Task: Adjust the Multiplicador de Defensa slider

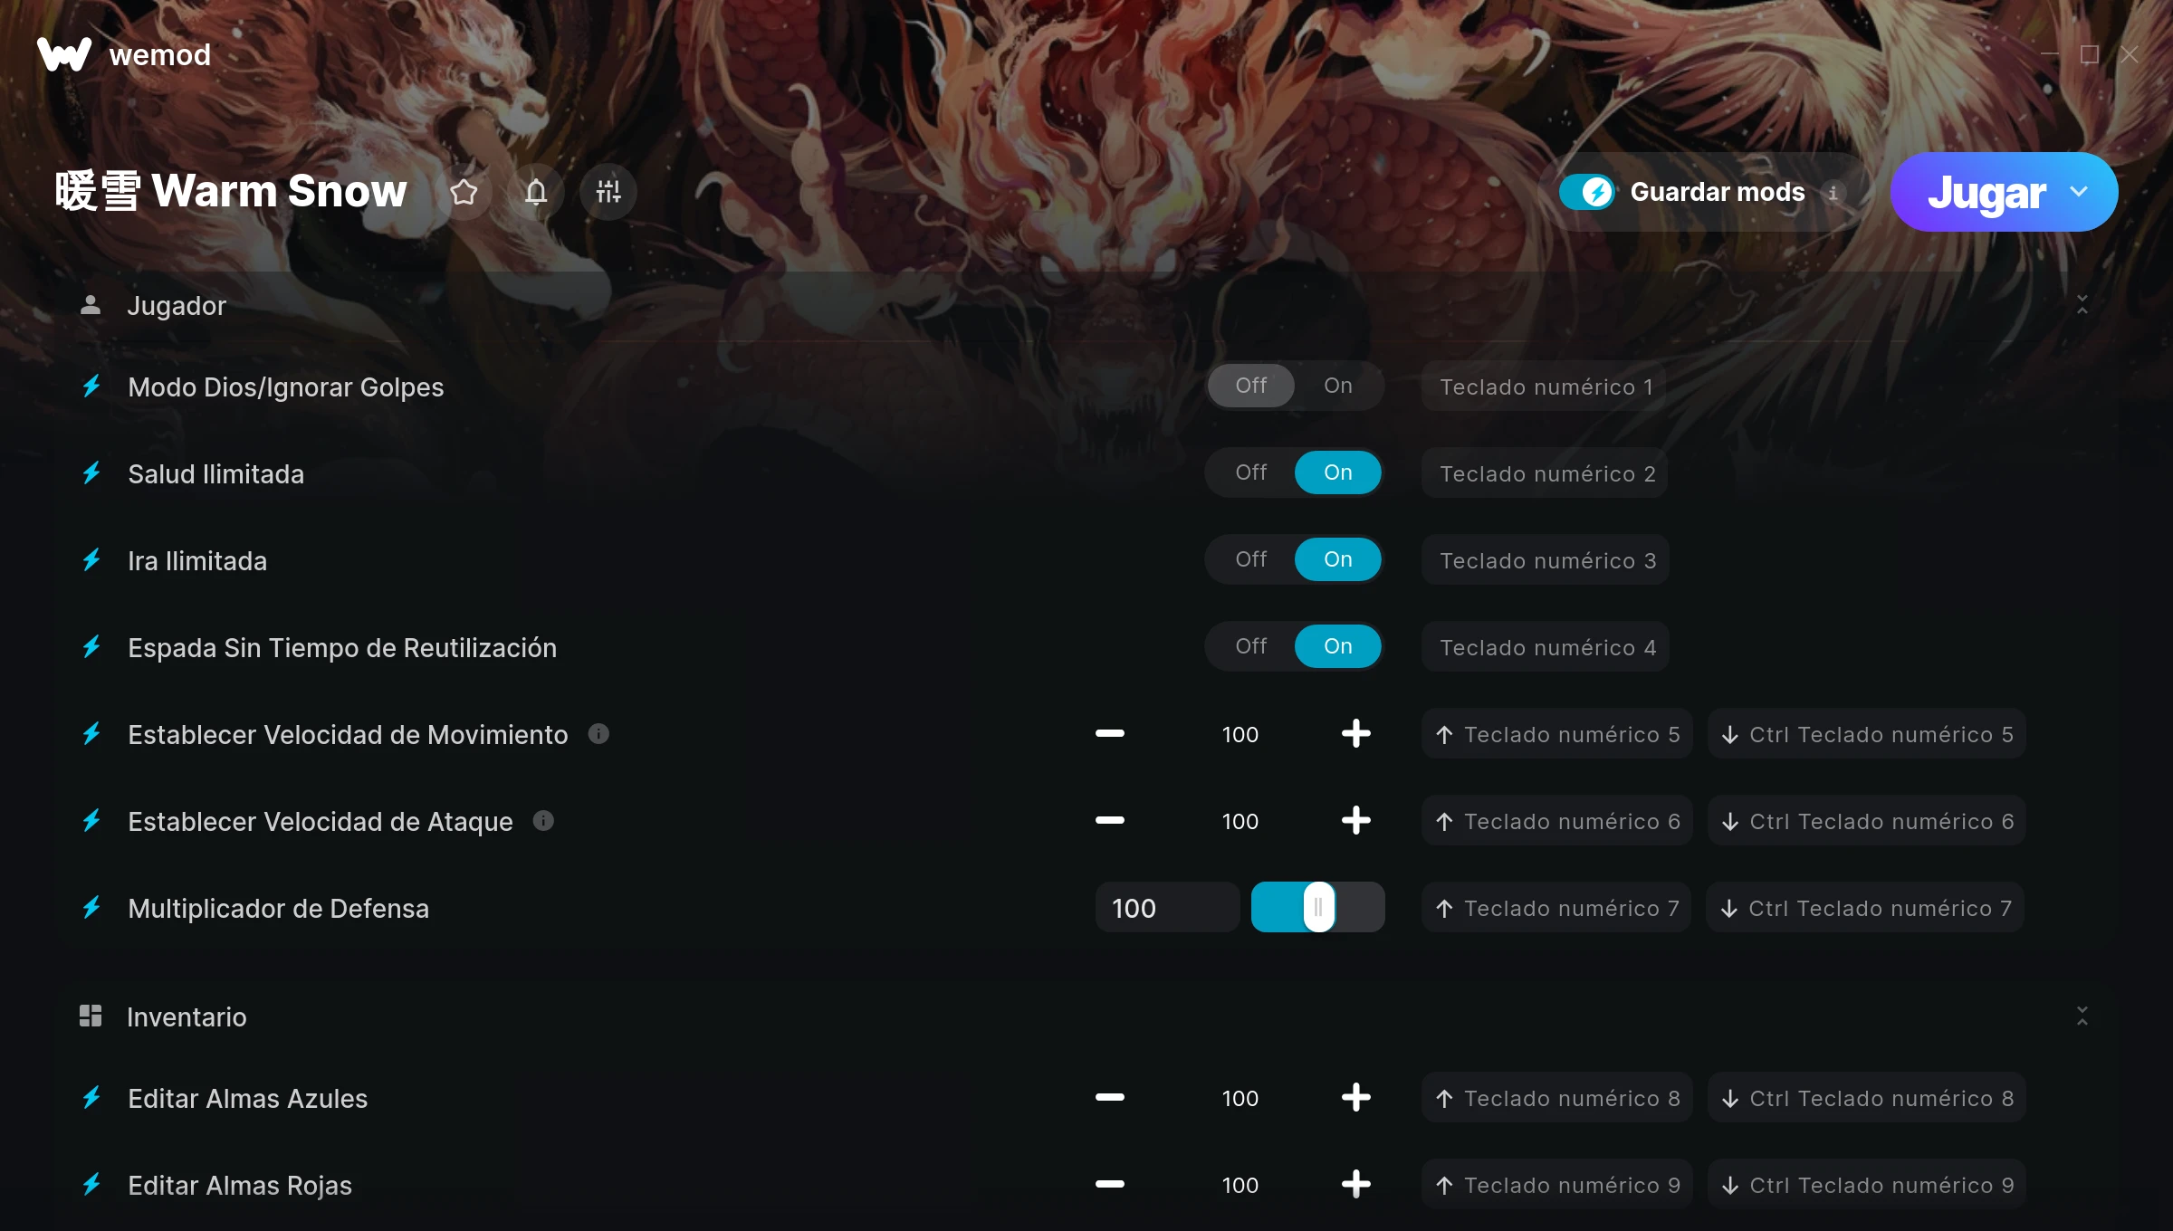Action: pyautogui.click(x=1317, y=907)
